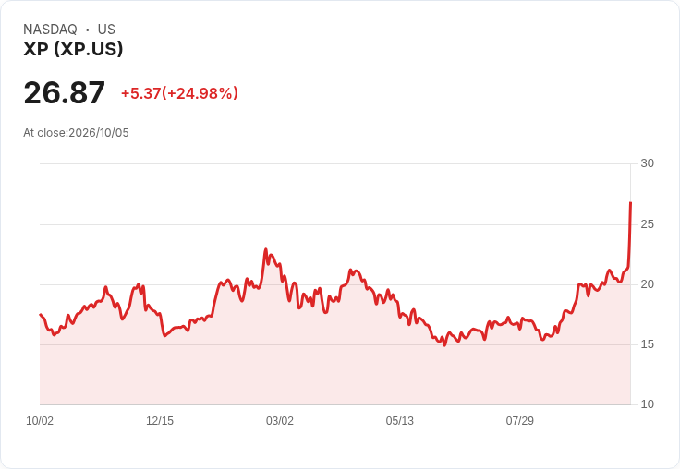Image resolution: width=680 pixels, height=469 pixels.
Task: Click the 10 y-axis price label
Action: 647,404
